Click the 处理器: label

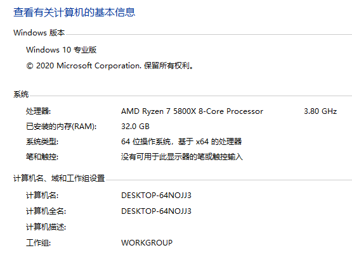[x=39, y=111]
